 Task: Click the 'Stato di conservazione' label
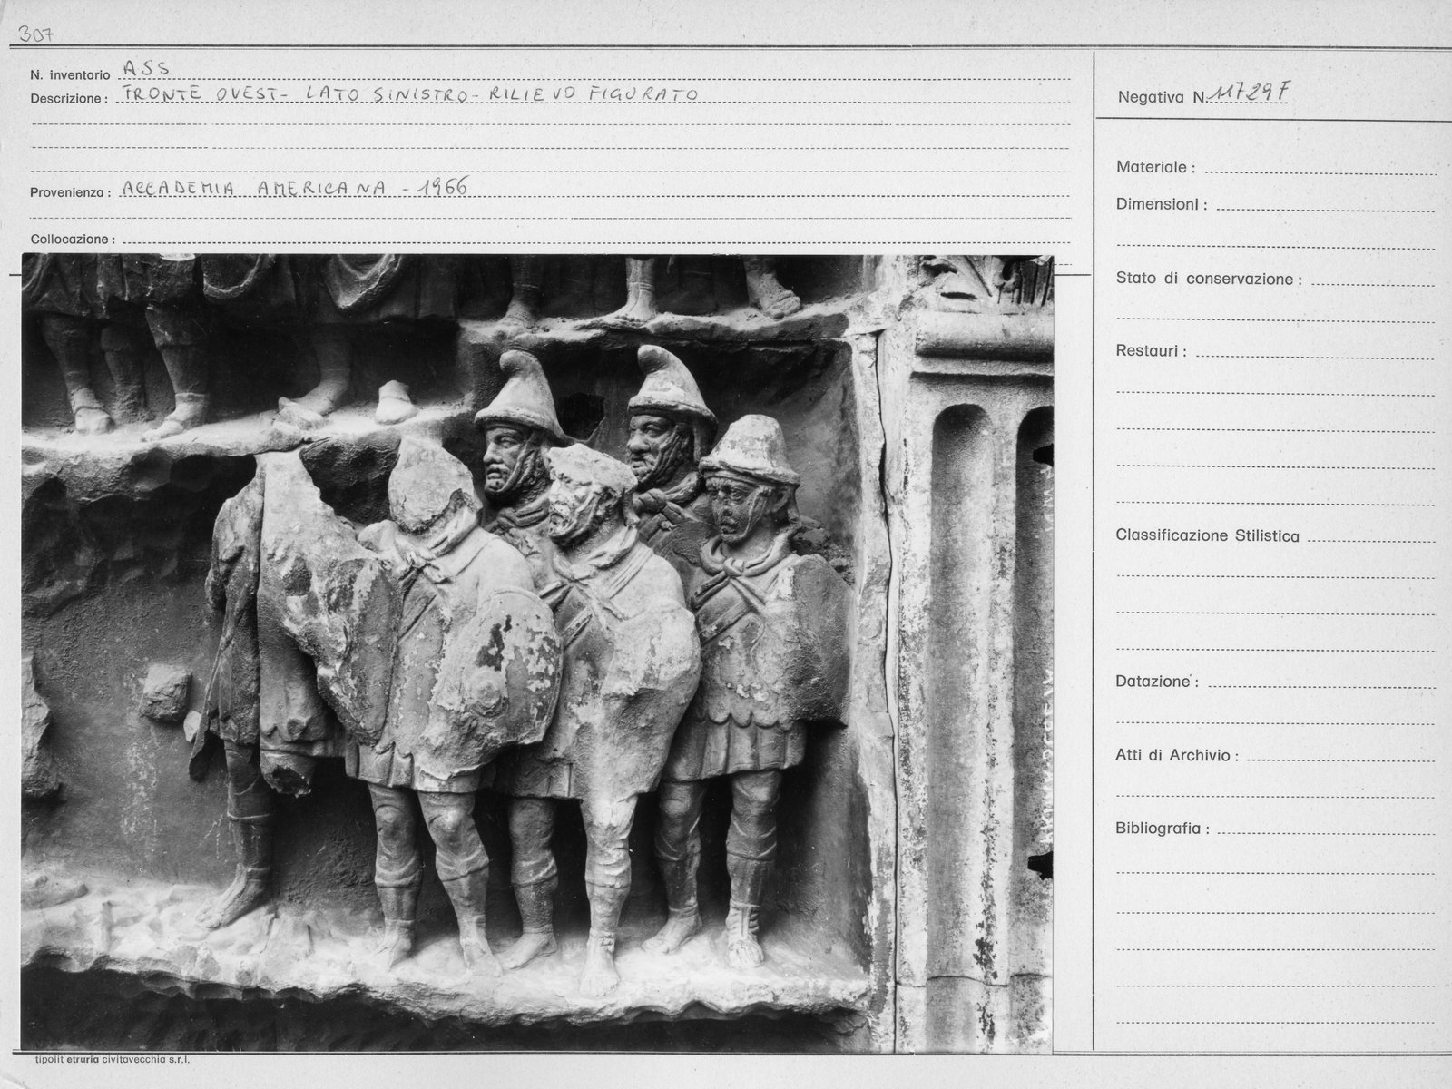coord(1209,279)
